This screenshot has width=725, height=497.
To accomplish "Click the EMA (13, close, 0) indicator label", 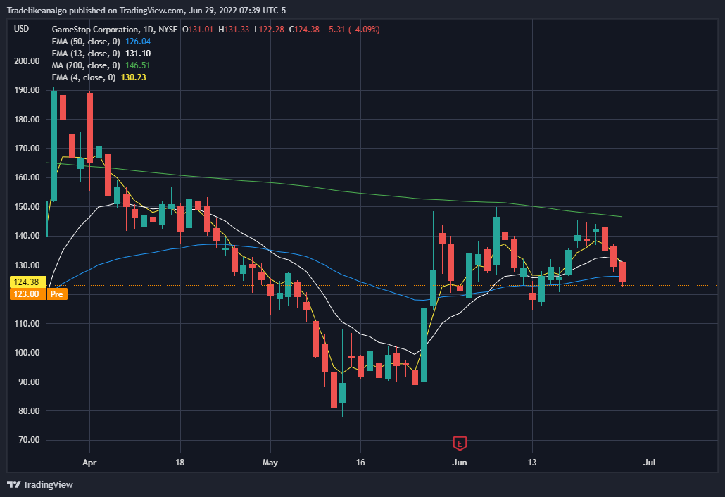I will pyautogui.click(x=86, y=54).
